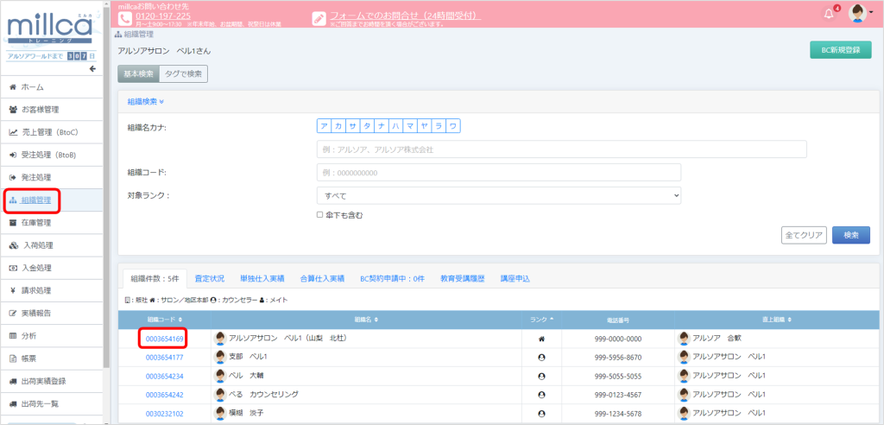This screenshot has height=425, width=884.
Task: Collapse the 組織検索 panel
Action: pyautogui.click(x=145, y=102)
